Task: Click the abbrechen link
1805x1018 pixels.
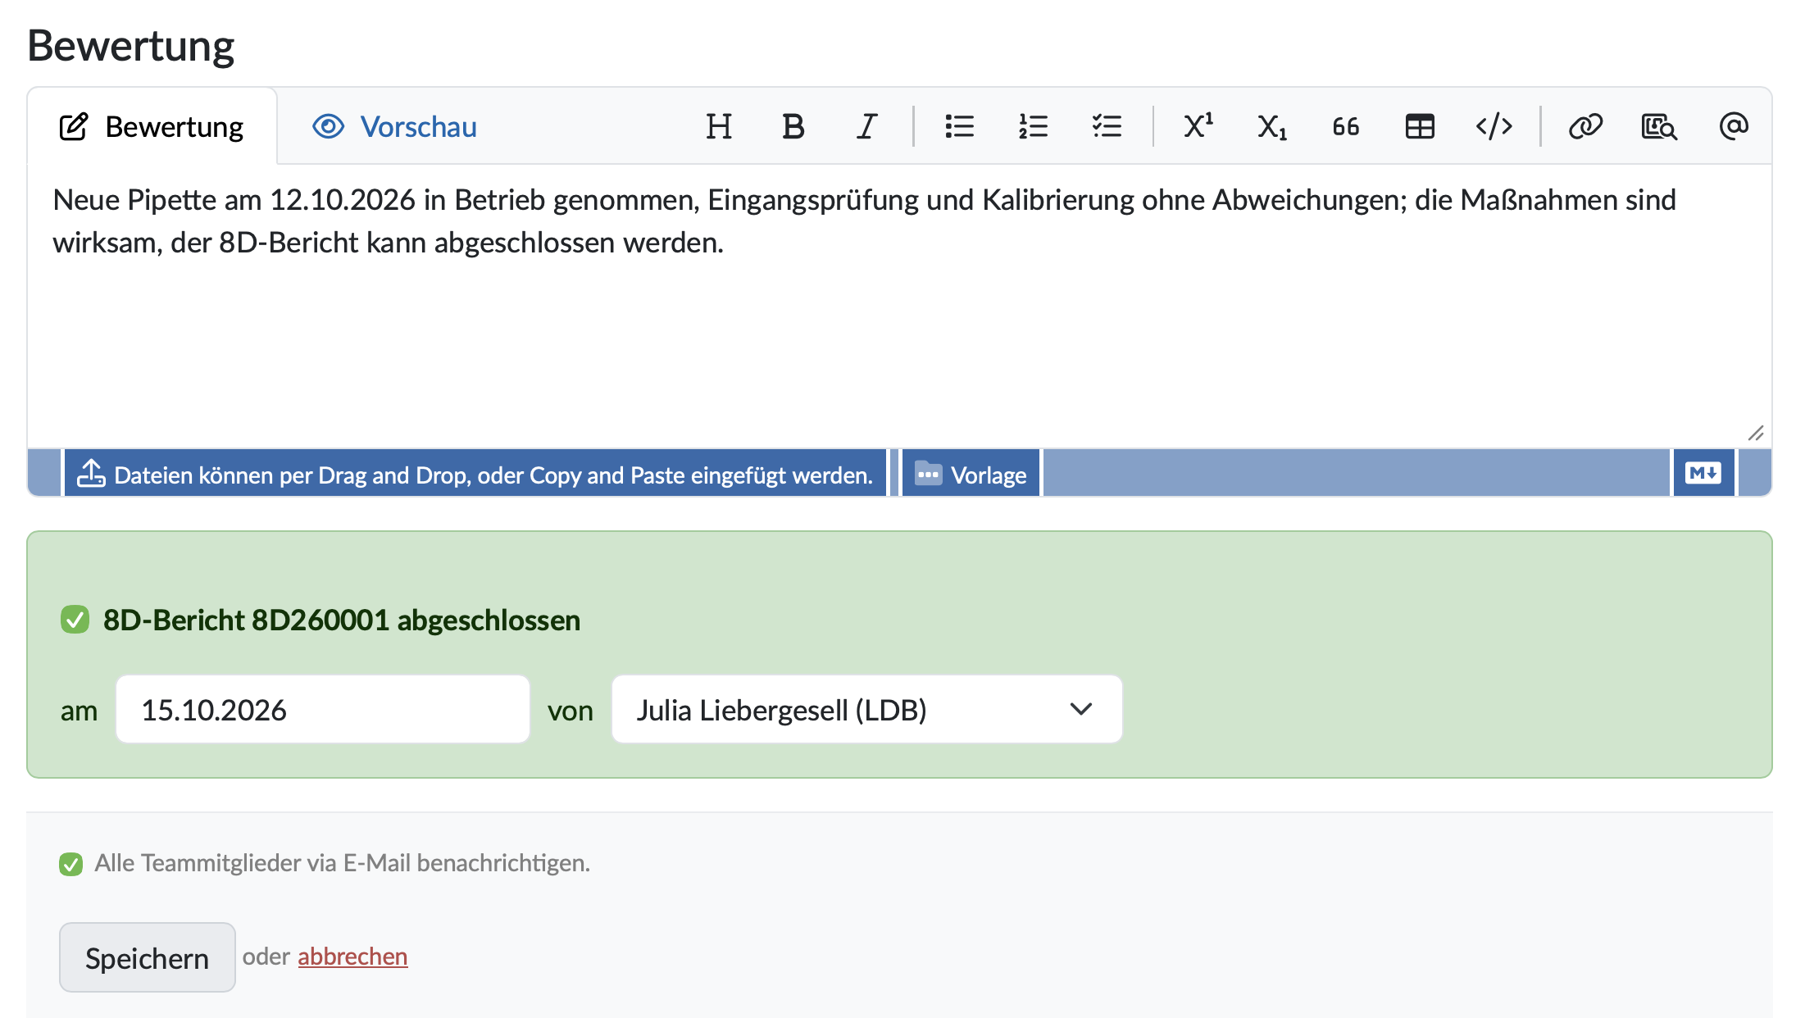Action: (x=352, y=957)
